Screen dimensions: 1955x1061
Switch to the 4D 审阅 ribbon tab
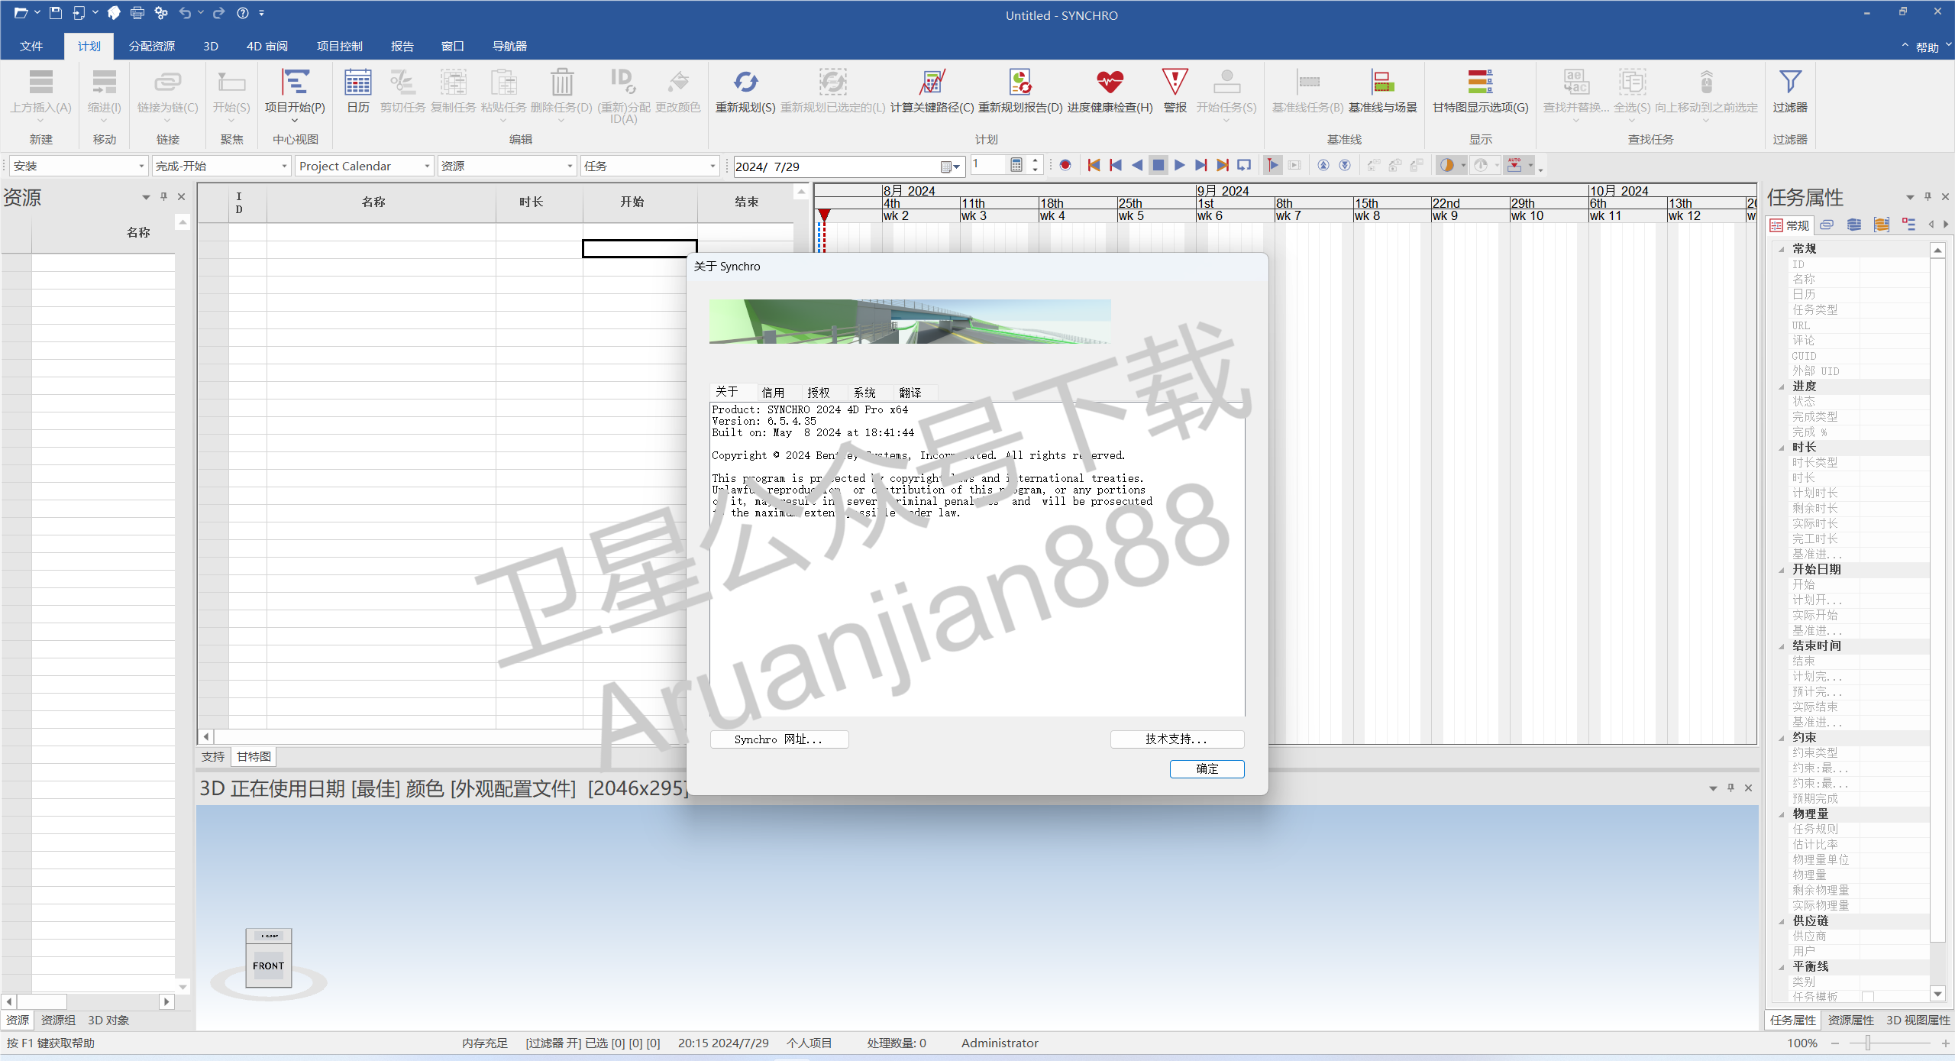coord(267,47)
